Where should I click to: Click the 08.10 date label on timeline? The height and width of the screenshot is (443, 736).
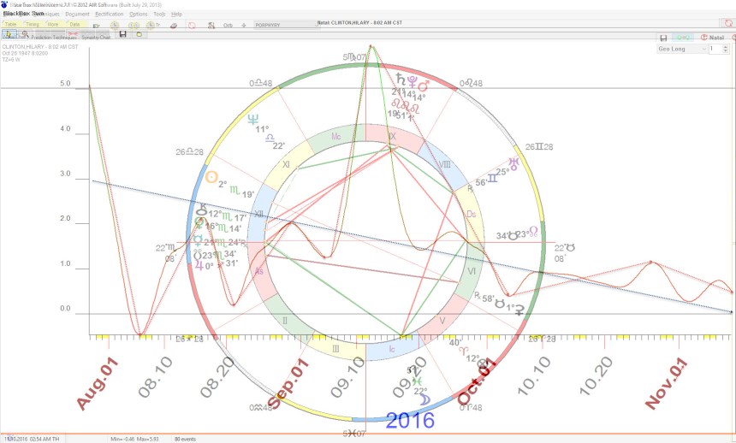point(156,377)
